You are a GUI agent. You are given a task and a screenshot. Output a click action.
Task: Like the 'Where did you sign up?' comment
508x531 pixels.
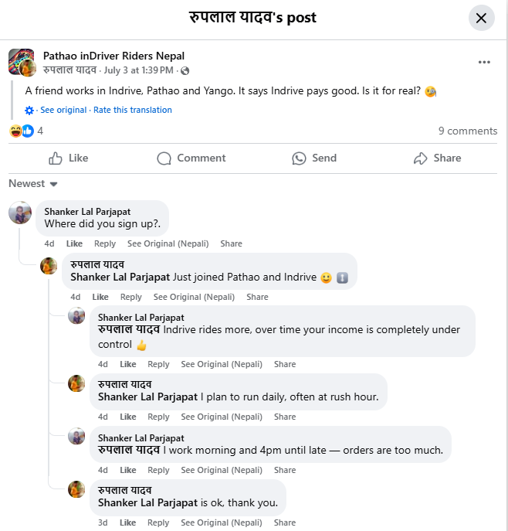click(x=74, y=243)
